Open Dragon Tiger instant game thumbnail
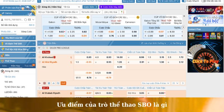This screenshot has width=224, height=112. [199, 36]
